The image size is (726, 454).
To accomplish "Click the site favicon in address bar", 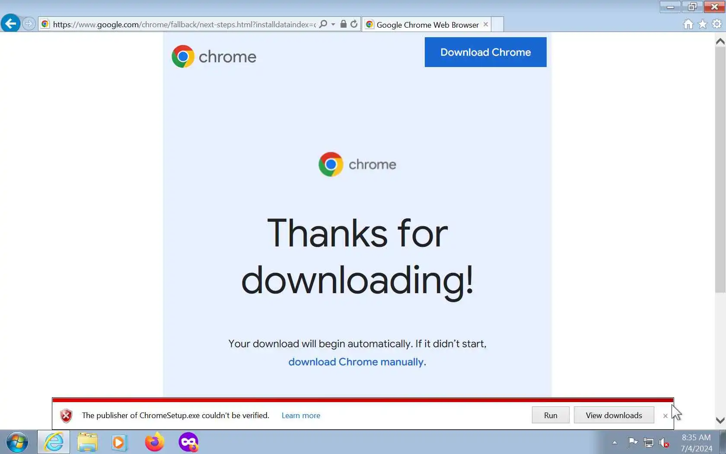I will (x=45, y=24).
